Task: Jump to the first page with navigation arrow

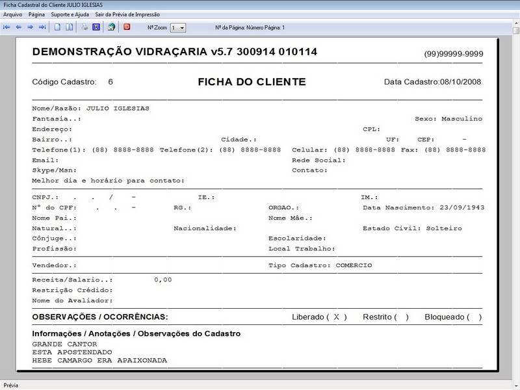Action: tap(6, 27)
